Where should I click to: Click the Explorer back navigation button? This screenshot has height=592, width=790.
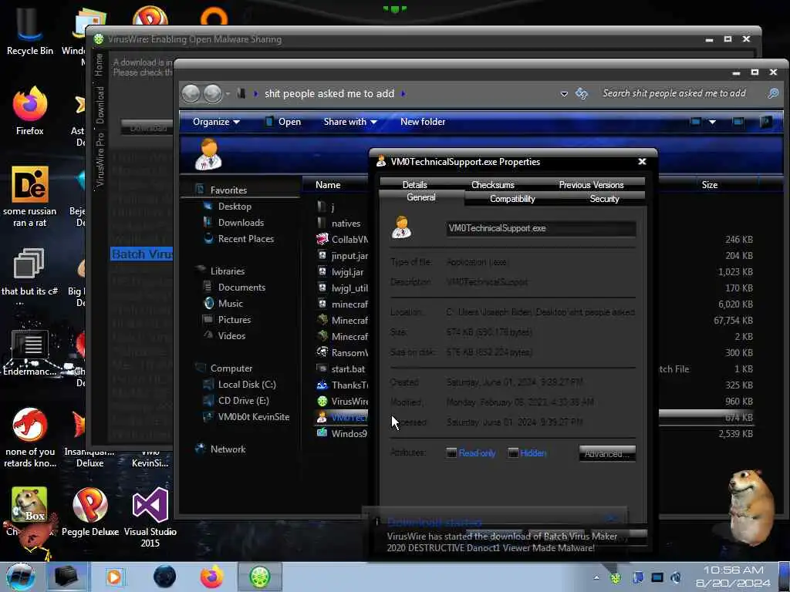point(191,93)
